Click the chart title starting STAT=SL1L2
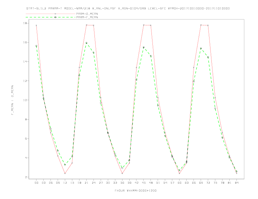Image resolution: width=258 pixels, height=199 pixels. tap(128, 8)
